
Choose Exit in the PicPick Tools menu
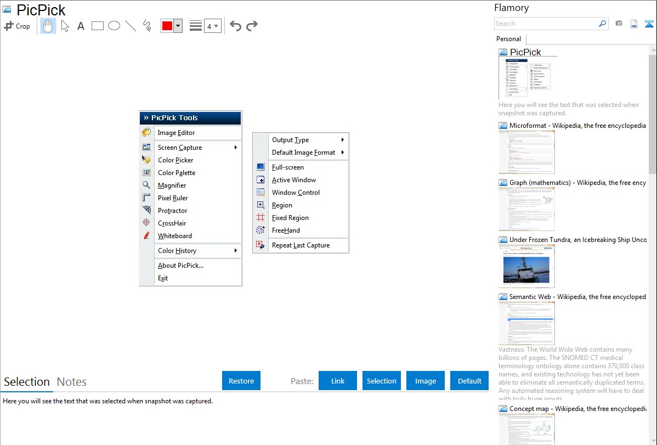(x=163, y=278)
